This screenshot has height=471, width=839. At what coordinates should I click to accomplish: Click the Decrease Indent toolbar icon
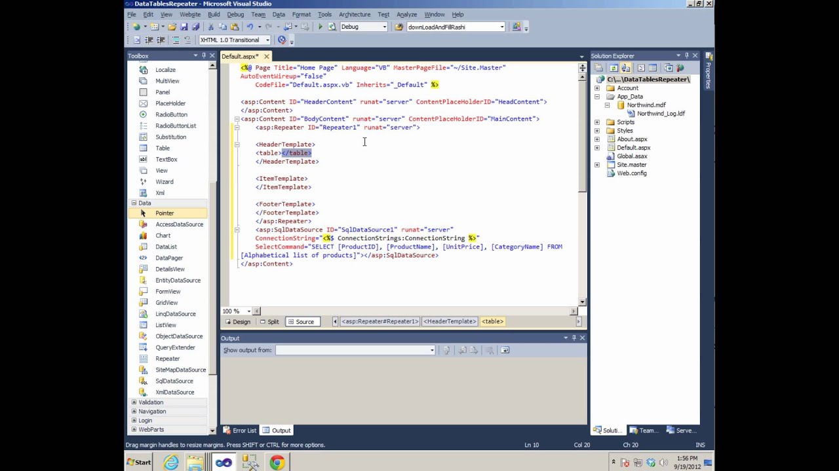pyautogui.click(x=149, y=40)
